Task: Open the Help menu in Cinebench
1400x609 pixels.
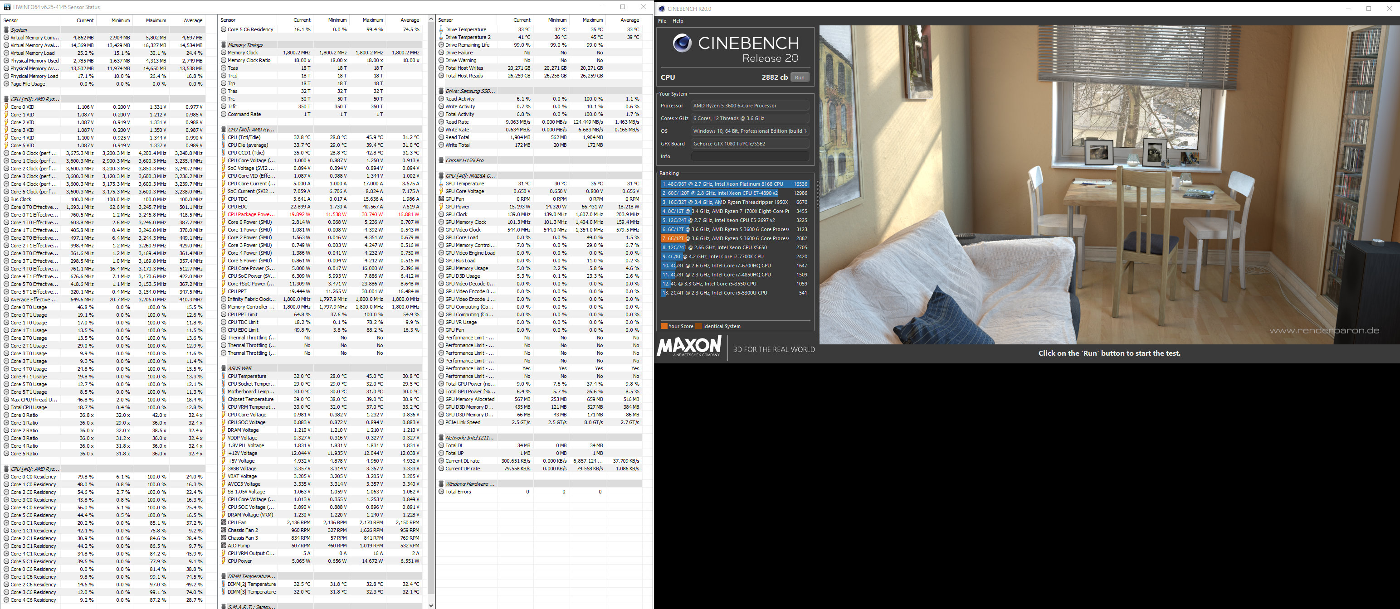Action: (678, 21)
